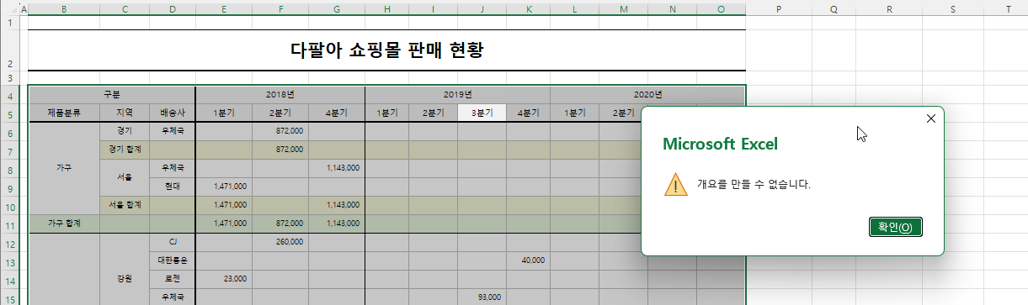
Task: Select column header J
Action: tap(482, 8)
